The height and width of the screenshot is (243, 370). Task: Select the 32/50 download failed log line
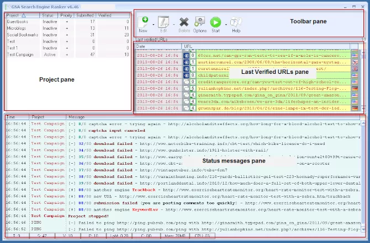click(183, 144)
